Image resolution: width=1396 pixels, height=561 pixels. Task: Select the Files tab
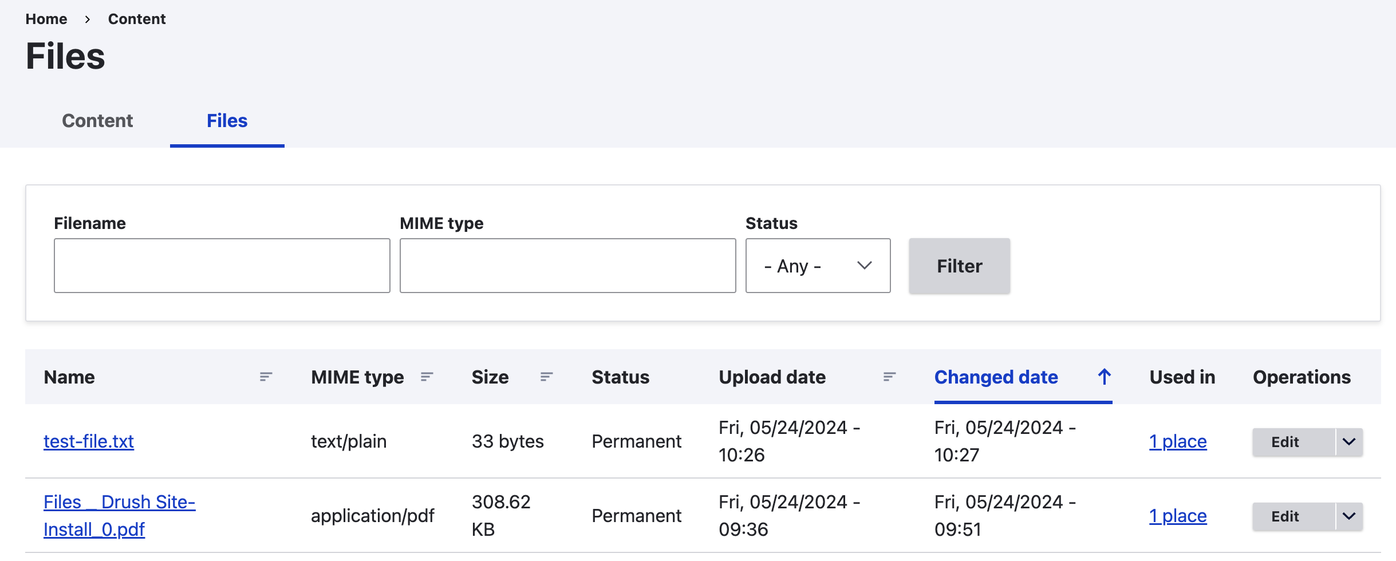point(227,121)
